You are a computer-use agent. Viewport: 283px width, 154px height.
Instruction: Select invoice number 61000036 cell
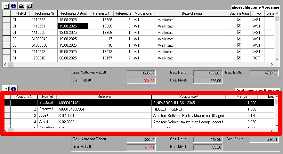(44, 45)
